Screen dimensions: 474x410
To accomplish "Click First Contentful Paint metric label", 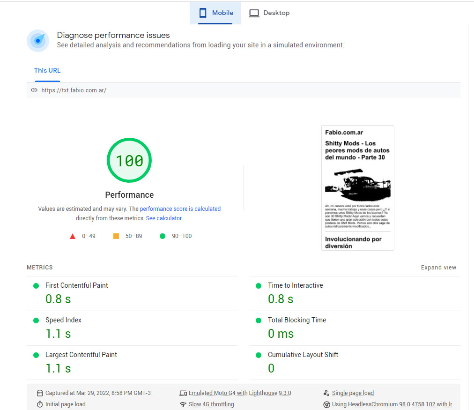I will click(76, 285).
